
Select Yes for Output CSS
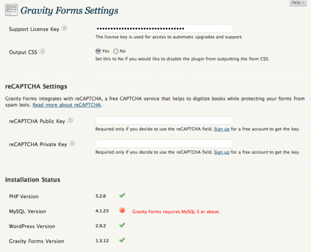pos(98,51)
